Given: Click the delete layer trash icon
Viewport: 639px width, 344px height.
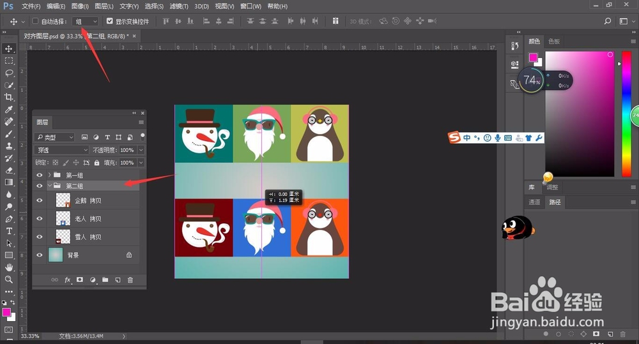Looking at the screenshot, I should [130, 280].
